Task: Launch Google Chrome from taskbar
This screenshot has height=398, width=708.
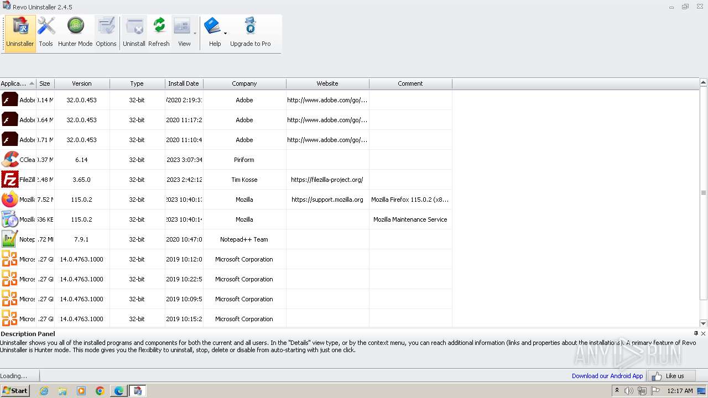Action: point(100,391)
